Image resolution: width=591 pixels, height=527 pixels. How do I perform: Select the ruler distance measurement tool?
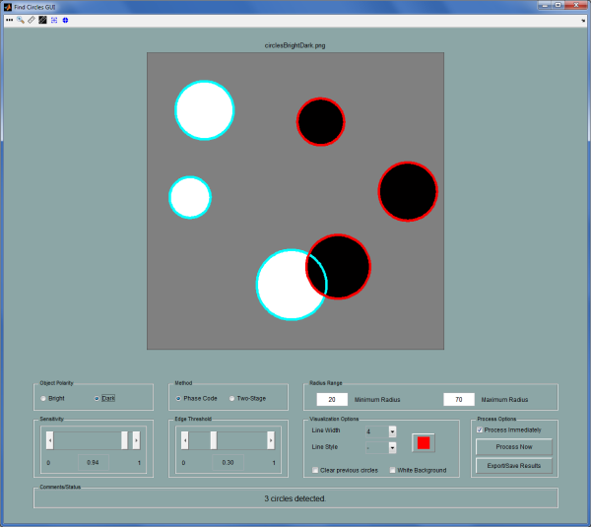tap(31, 20)
